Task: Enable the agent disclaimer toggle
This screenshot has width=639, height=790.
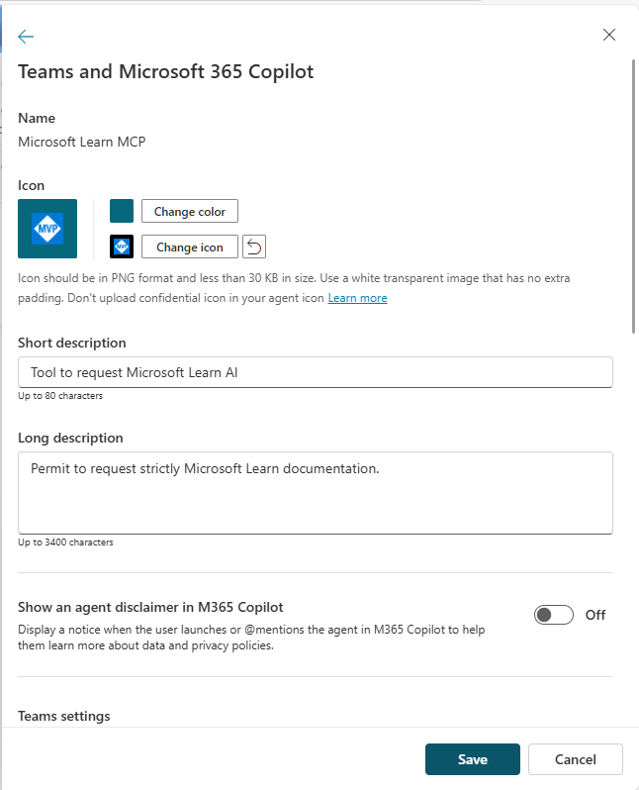Action: point(553,615)
